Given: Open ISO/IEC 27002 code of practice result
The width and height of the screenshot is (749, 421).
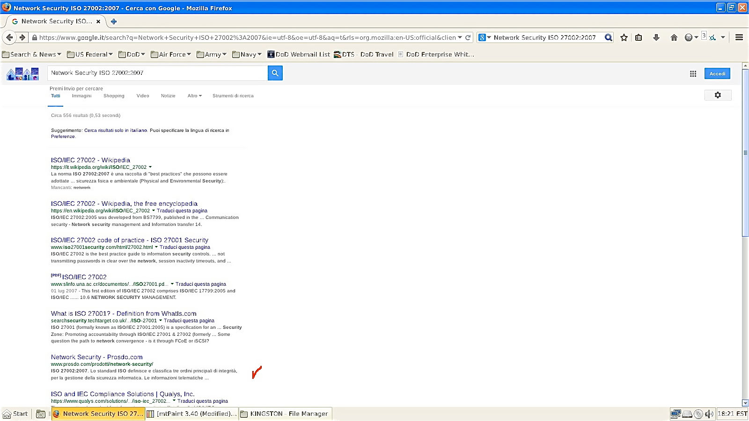Looking at the screenshot, I should pyautogui.click(x=130, y=240).
